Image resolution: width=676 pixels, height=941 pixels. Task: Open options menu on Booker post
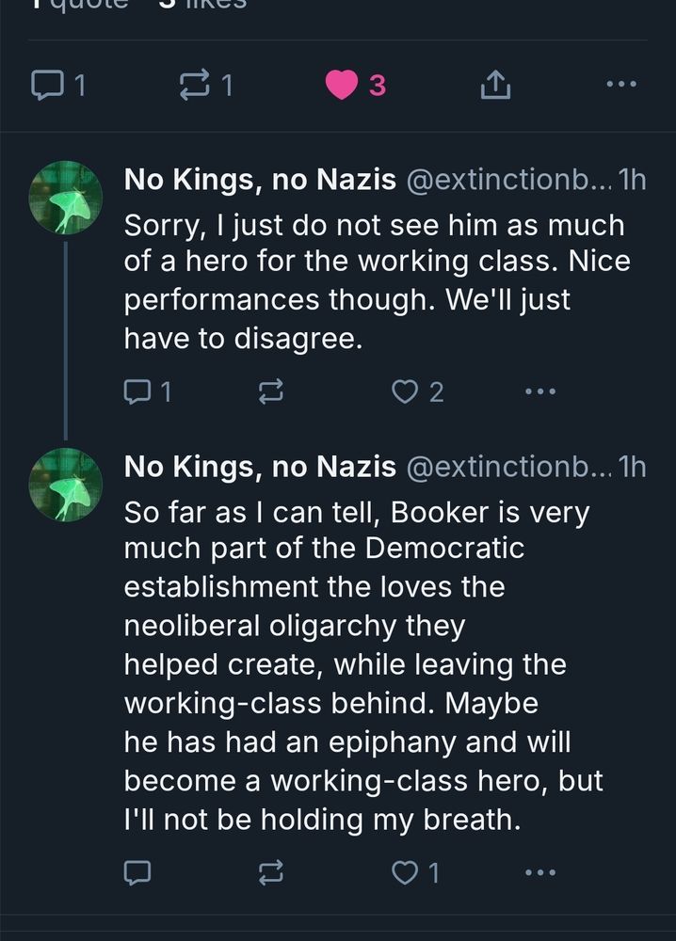pyautogui.click(x=539, y=873)
